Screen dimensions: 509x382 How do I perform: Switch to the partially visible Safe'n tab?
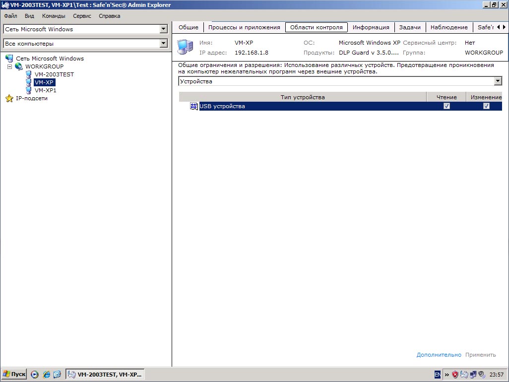click(485, 27)
